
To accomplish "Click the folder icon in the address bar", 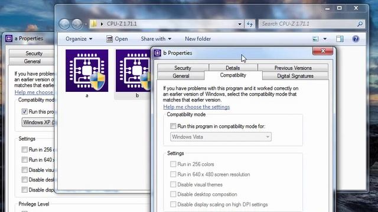I will coord(94,24).
